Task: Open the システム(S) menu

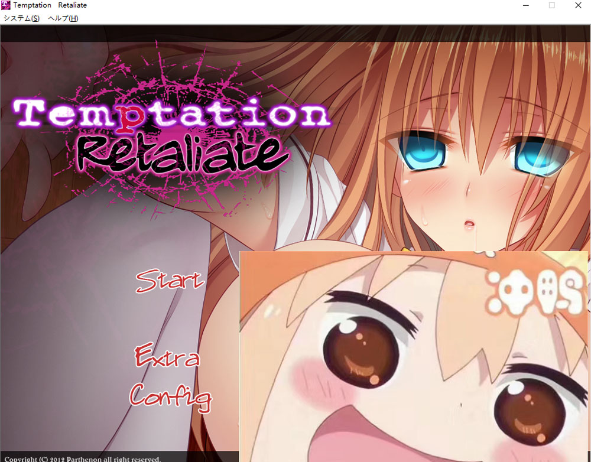Action: point(21,18)
